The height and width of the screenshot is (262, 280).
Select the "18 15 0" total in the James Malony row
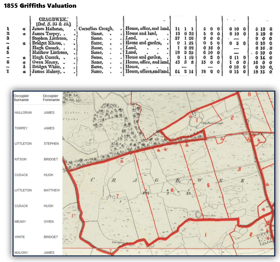pyautogui.click(x=263, y=72)
